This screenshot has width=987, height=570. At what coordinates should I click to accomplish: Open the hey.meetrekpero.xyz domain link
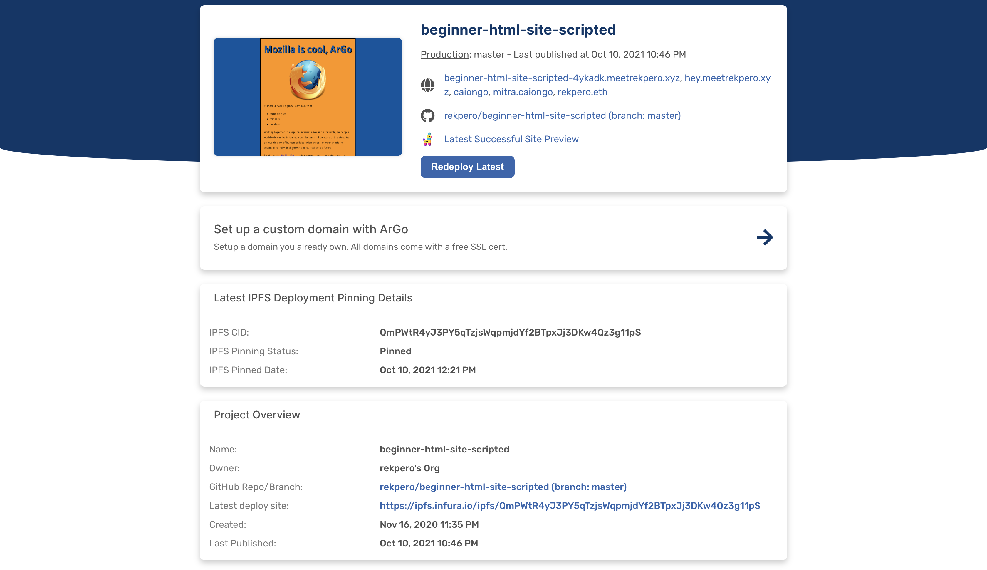(x=727, y=78)
